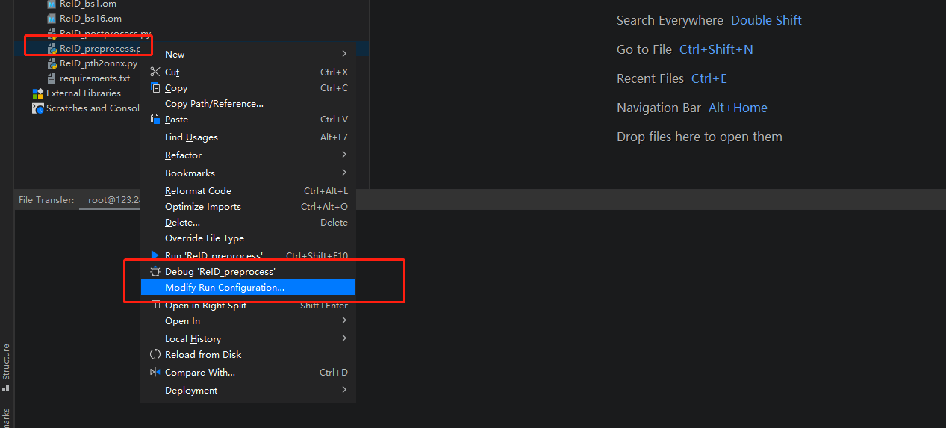This screenshot has height=428, width=946.
Task: Click the Paste clipboard icon
Action: click(155, 119)
